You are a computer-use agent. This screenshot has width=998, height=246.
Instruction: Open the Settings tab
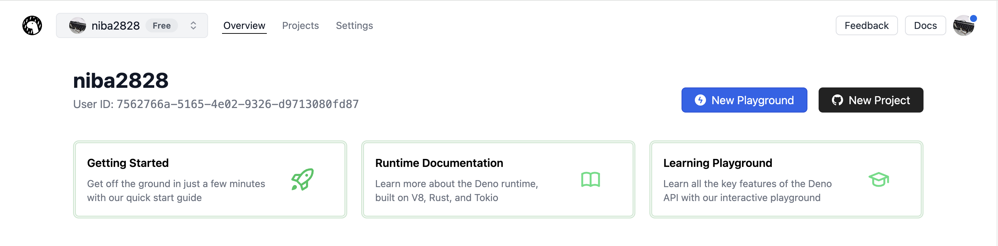[354, 25]
